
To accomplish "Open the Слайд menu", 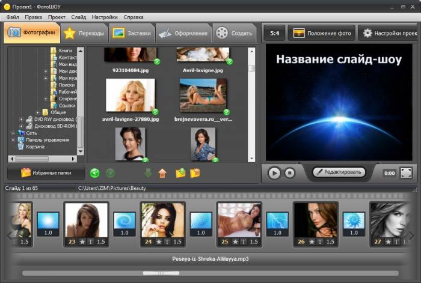I will (x=79, y=17).
